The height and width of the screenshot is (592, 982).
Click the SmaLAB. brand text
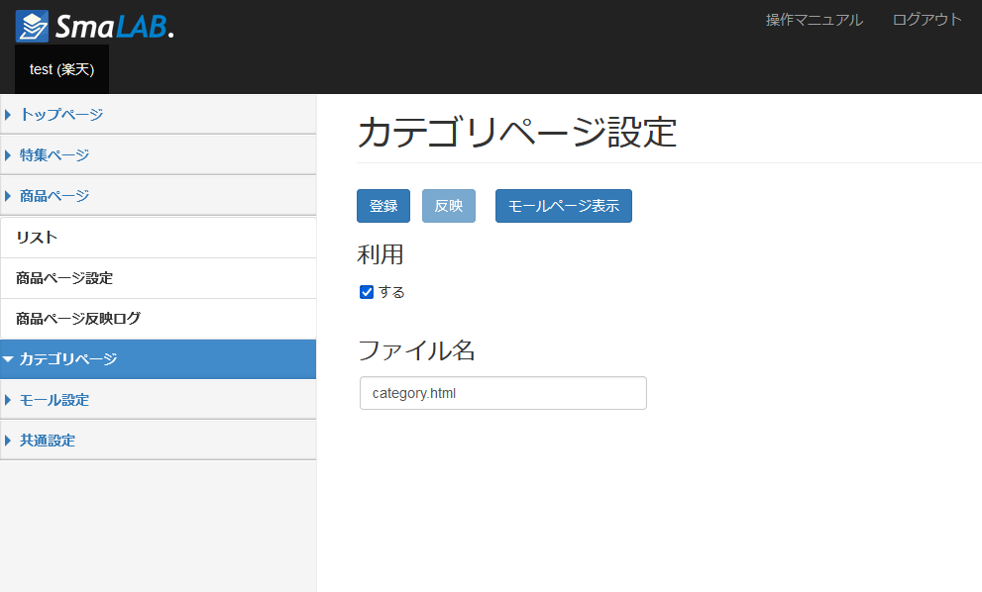click(115, 27)
